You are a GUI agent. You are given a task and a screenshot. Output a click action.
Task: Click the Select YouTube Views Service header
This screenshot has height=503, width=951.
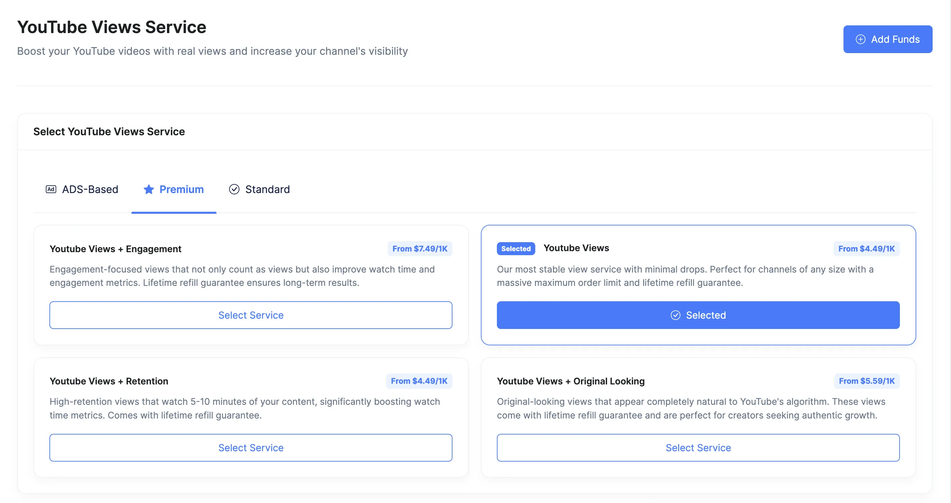[109, 132]
